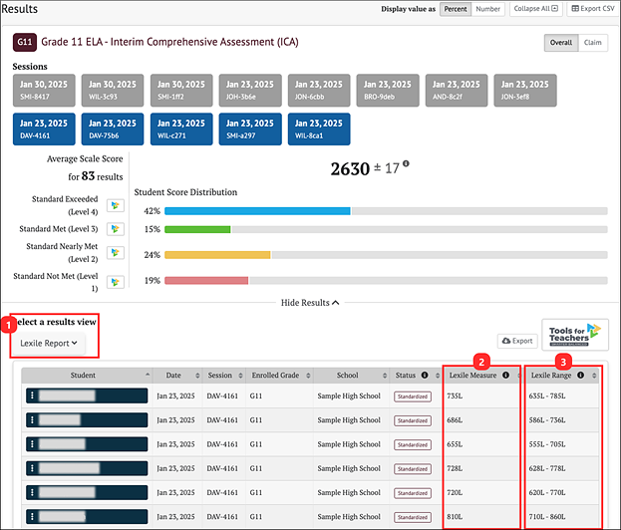This screenshot has height=530, width=621.
Task: Set display value to Percent
Action: [456, 9]
